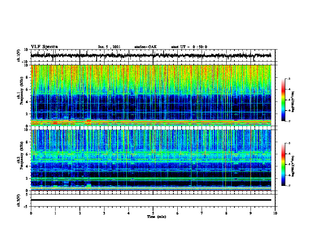This screenshot has width=310, height=239.
Task: Click the ch.2 frequency tick label "8"
Action: (27, 142)
